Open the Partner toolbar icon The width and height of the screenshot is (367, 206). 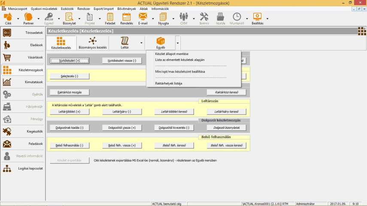pyautogui.click(x=28, y=17)
